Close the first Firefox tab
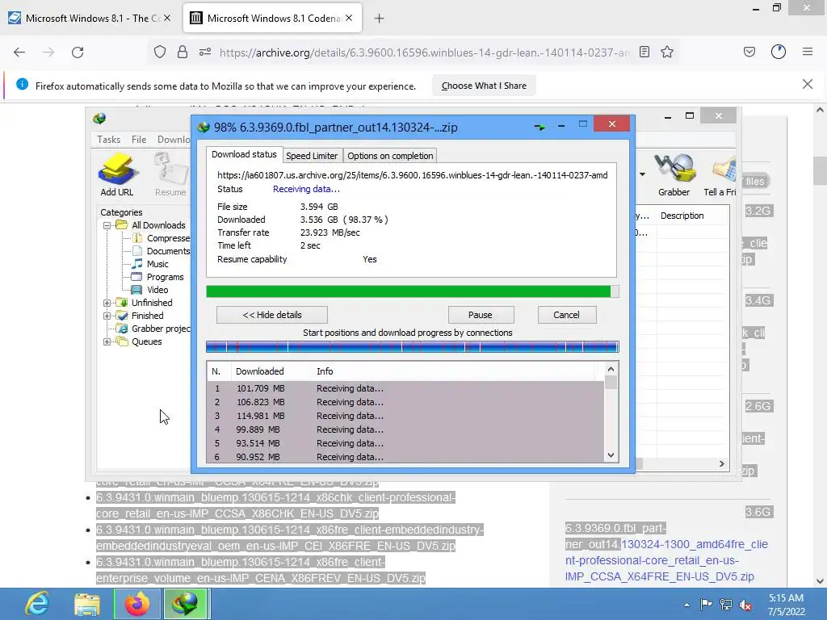Screen dimensions: 827x620 pyautogui.click(x=167, y=18)
